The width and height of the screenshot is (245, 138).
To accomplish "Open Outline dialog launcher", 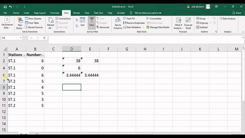I will click(x=216, y=32).
